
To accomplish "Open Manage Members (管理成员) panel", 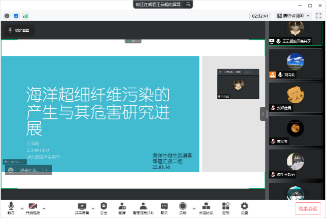I will tap(143, 207).
